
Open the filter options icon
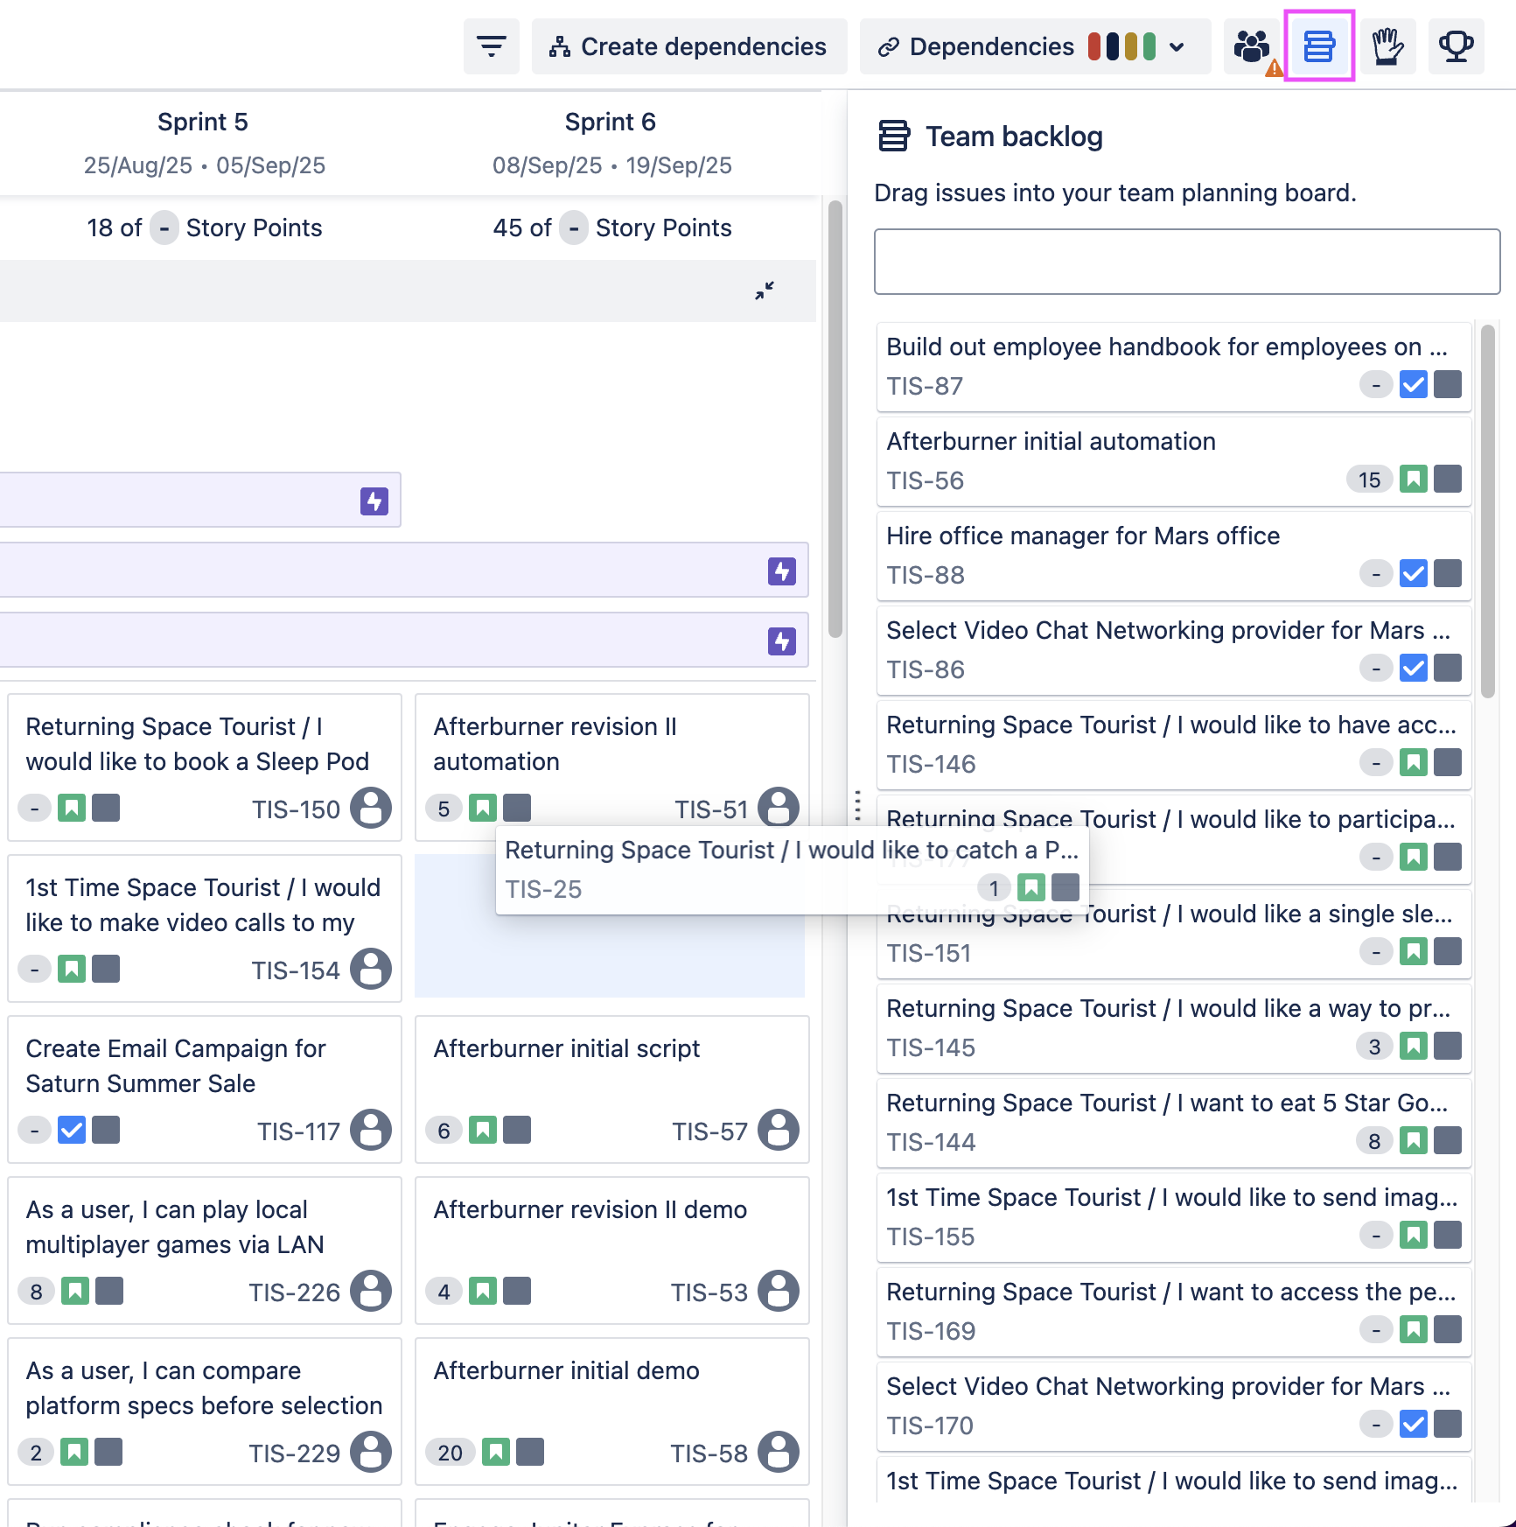coord(491,46)
